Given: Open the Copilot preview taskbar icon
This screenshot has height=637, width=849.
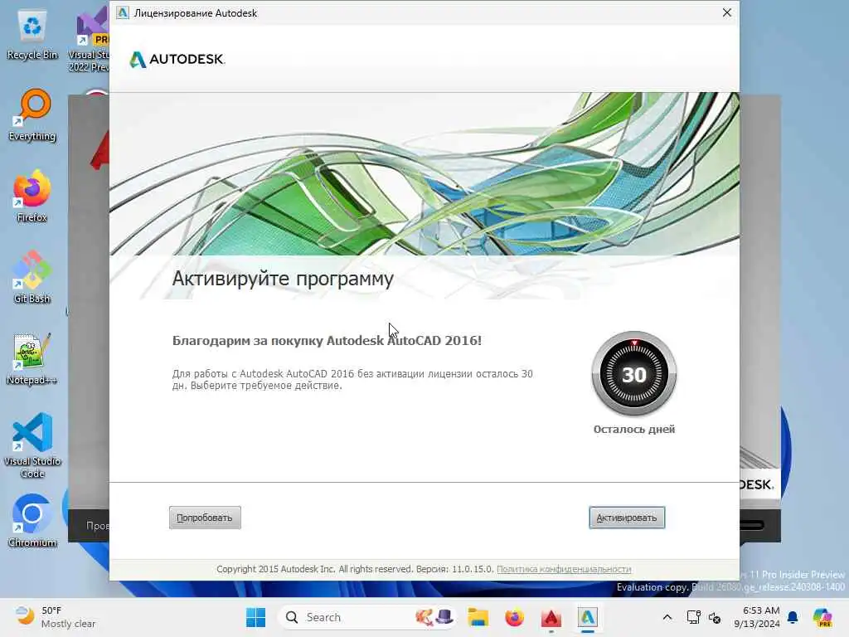Looking at the screenshot, I should point(822,617).
